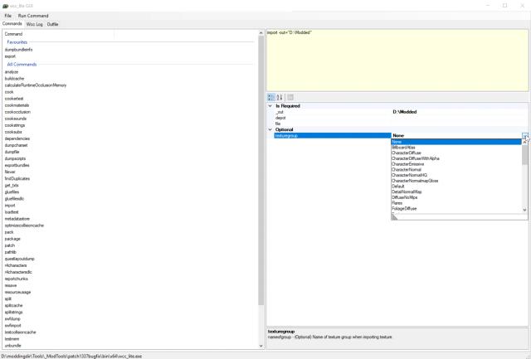Collapse the Optional property category
Image resolution: width=531 pixels, height=359 pixels.
270,129
